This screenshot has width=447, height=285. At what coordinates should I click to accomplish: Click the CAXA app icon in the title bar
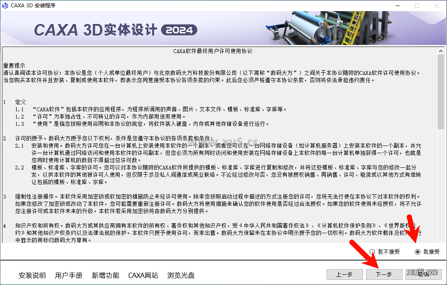click(6, 6)
